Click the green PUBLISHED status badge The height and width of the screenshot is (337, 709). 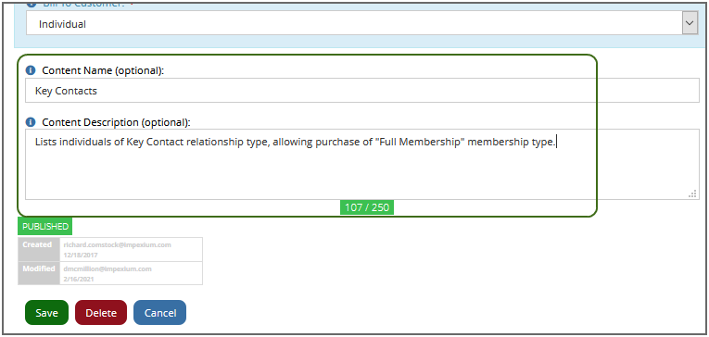(45, 226)
